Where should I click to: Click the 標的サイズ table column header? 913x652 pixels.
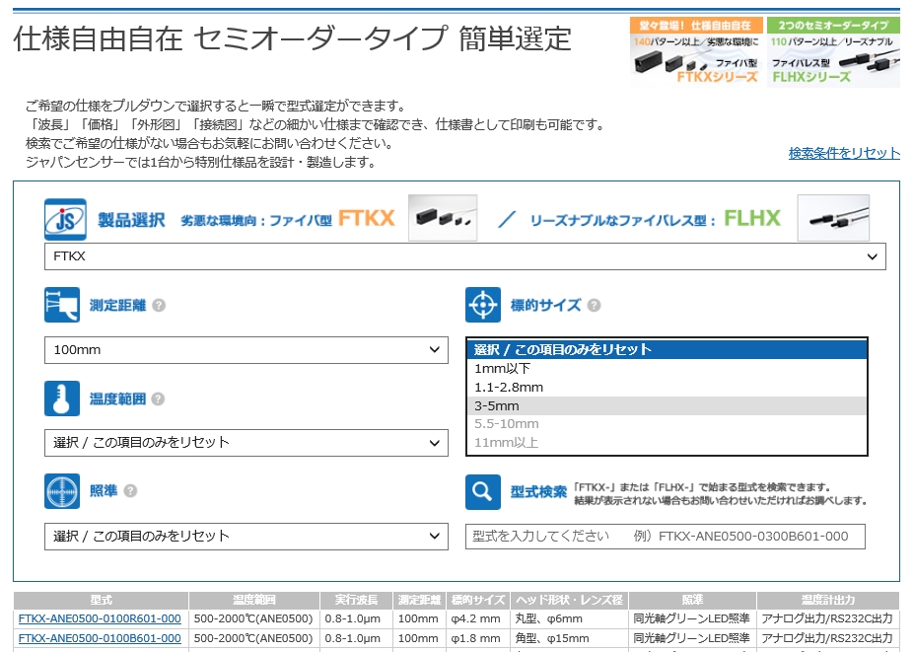click(478, 600)
